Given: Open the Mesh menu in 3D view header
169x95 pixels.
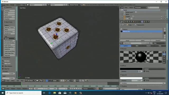Looking at the screenshot, I should click(22, 80).
